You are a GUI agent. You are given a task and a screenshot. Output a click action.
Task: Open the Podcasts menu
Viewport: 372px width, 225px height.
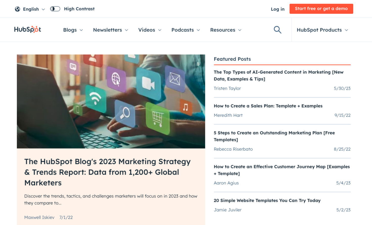pyautogui.click(x=185, y=30)
